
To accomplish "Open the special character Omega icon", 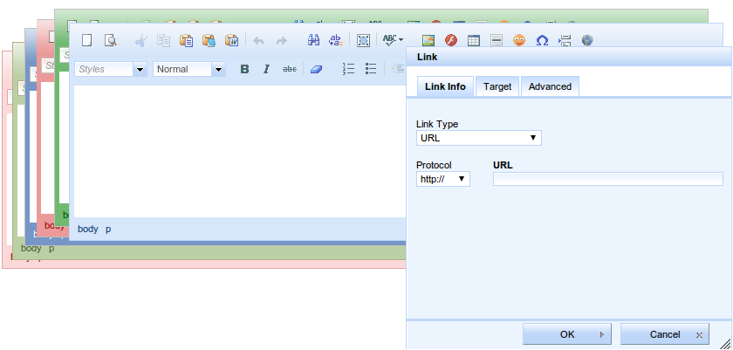I will point(542,40).
